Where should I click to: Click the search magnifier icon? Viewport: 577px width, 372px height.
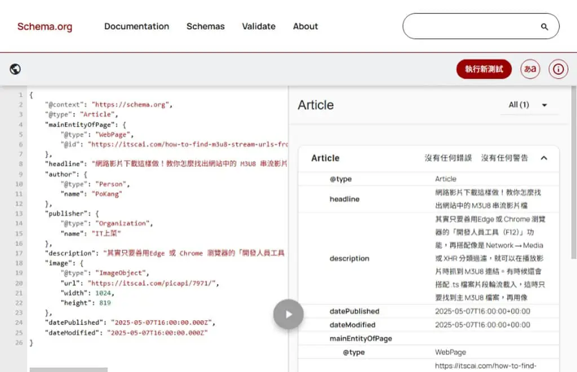(544, 26)
